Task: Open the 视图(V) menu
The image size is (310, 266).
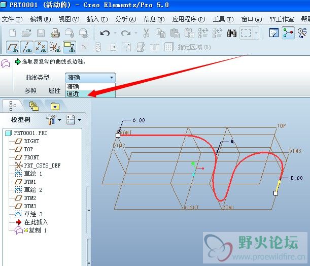Action: [x=69, y=19]
